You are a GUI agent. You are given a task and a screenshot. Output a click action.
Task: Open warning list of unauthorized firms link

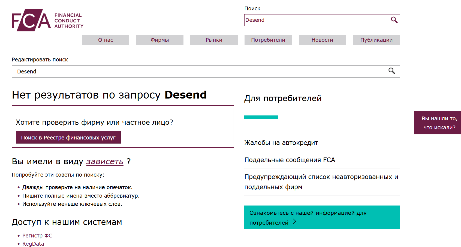[x=321, y=182]
